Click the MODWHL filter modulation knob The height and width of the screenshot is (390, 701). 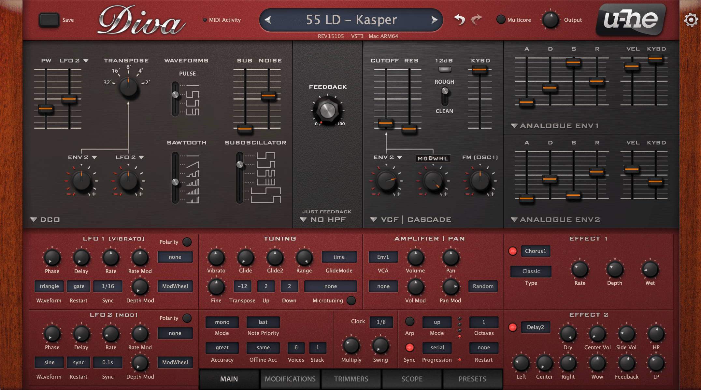[x=433, y=181]
